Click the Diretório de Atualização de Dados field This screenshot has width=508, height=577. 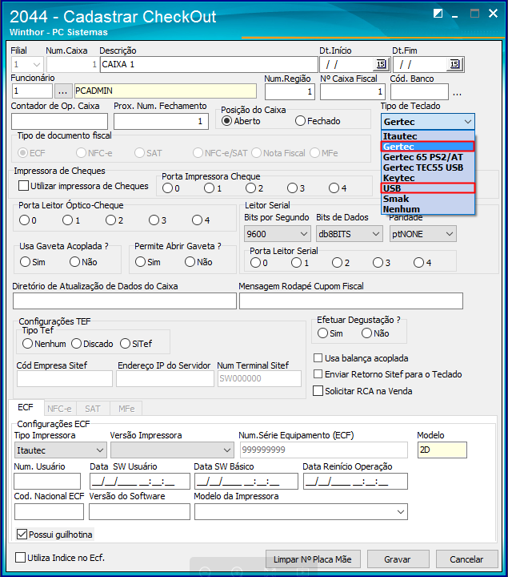(x=125, y=301)
